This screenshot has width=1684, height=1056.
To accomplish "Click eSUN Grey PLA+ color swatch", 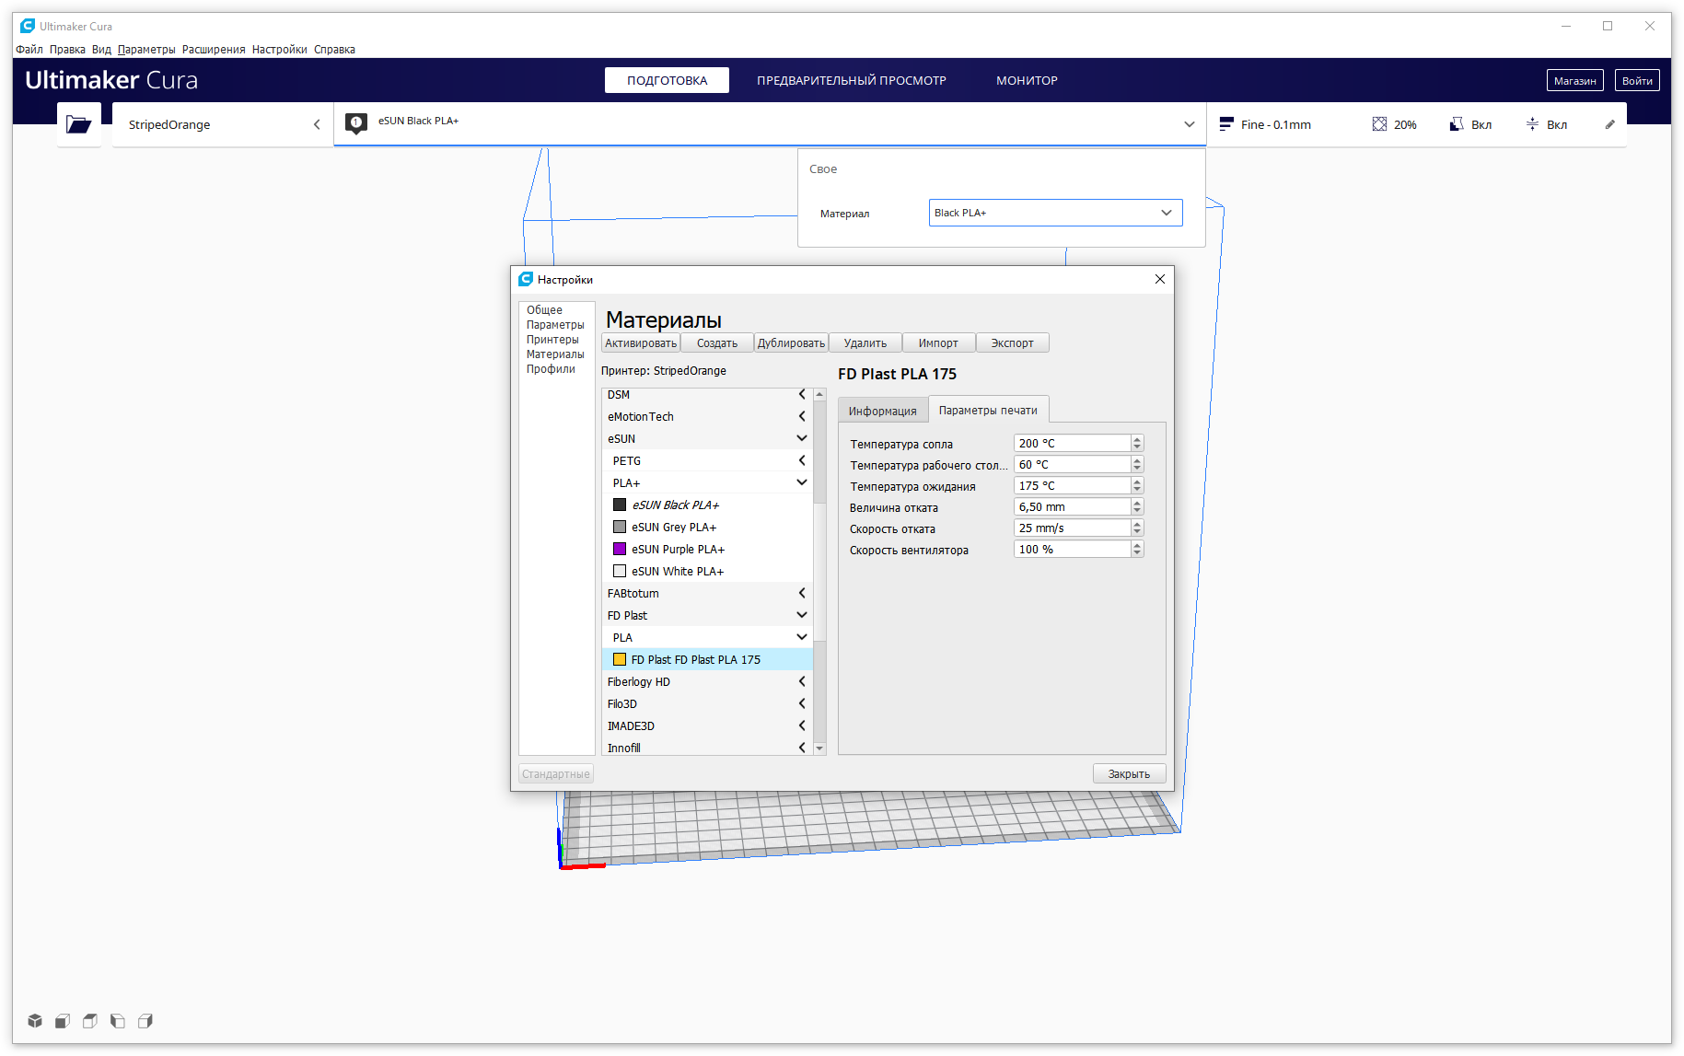I will click(620, 527).
